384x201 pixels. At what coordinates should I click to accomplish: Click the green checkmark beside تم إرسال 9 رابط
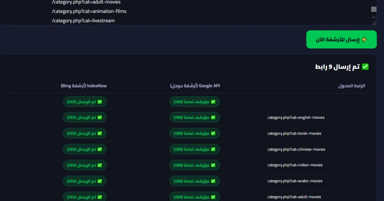coord(365,67)
